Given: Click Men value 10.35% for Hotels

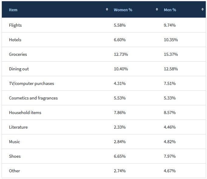Looking at the screenshot, I should (x=171, y=40).
